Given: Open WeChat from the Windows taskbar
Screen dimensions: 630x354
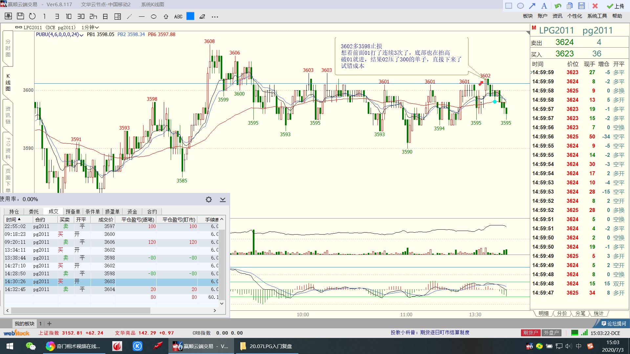Looking at the screenshot, I should [31, 346].
